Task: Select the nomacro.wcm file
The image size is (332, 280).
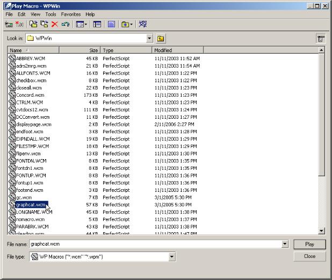Action: pyautogui.click(x=30, y=219)
